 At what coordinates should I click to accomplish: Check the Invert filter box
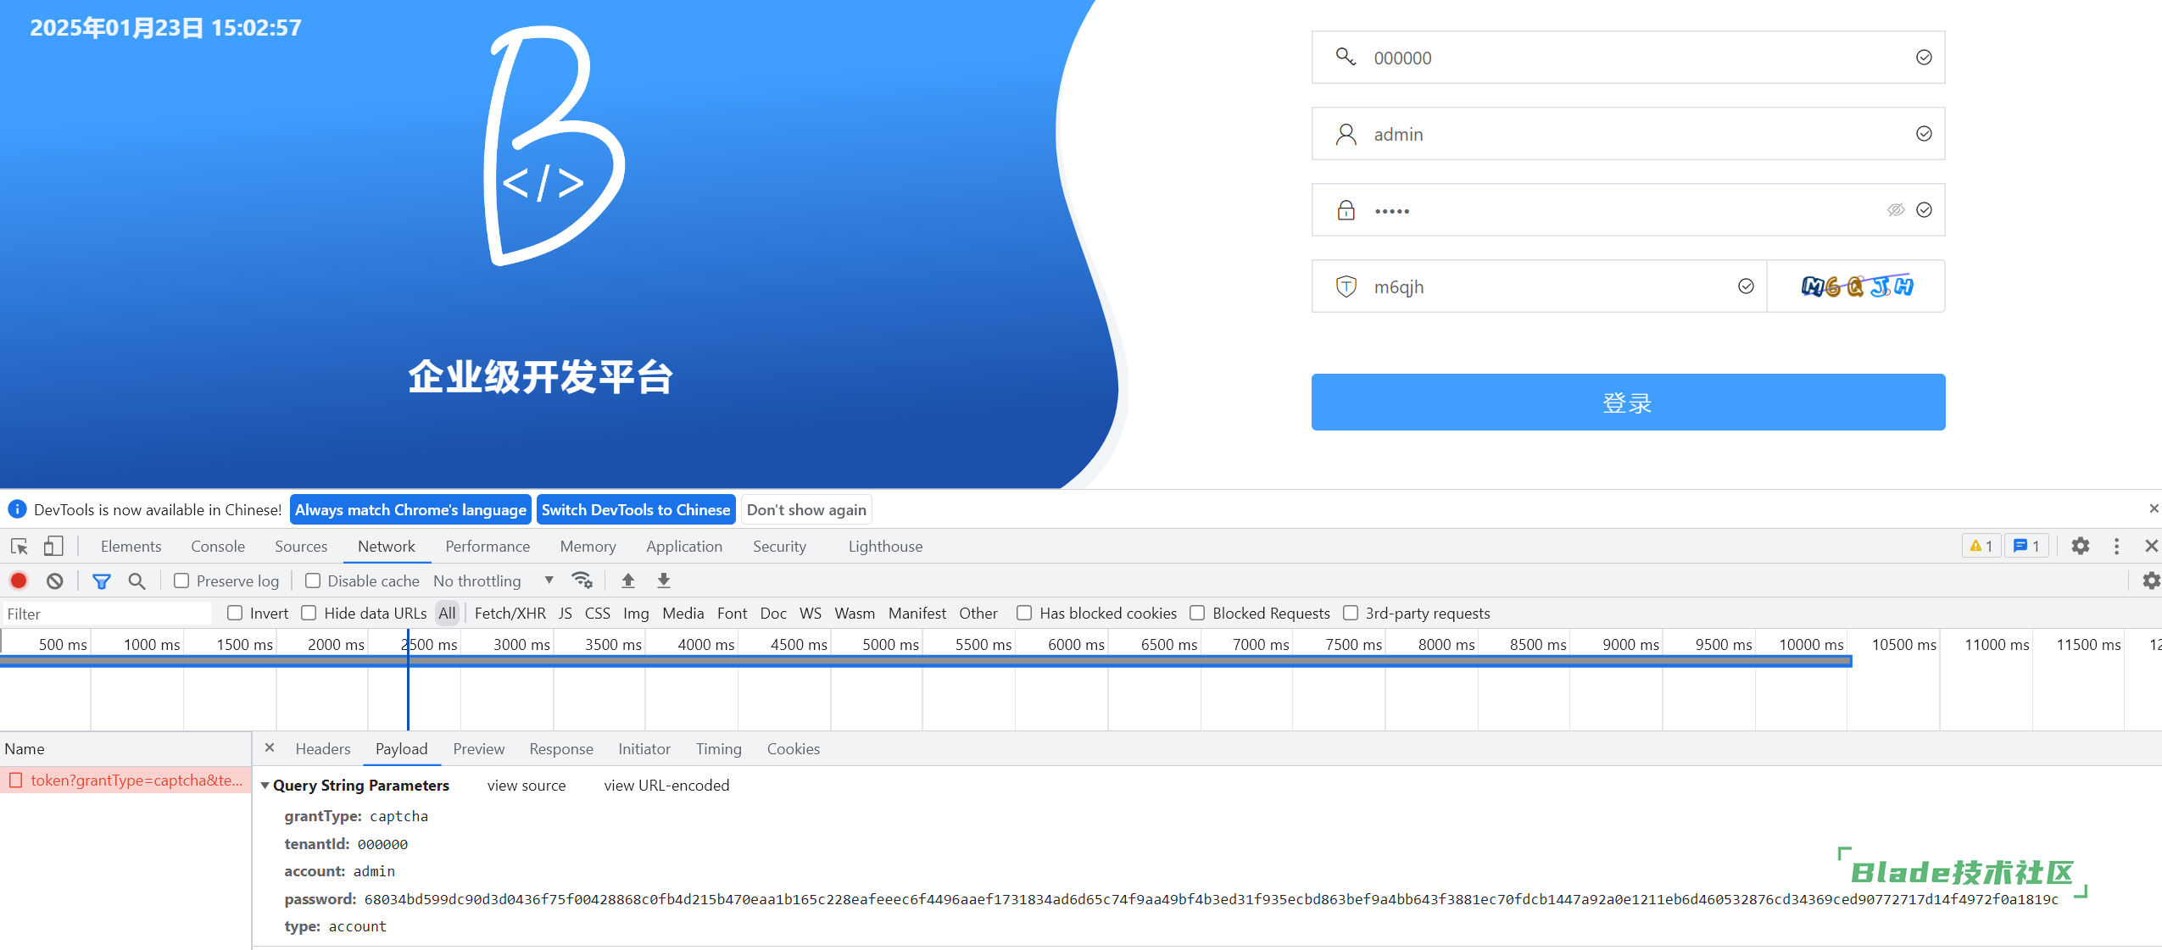(235, 613)
